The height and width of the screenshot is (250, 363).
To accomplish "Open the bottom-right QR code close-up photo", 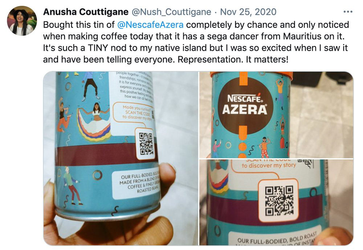I will coord(276,203).
